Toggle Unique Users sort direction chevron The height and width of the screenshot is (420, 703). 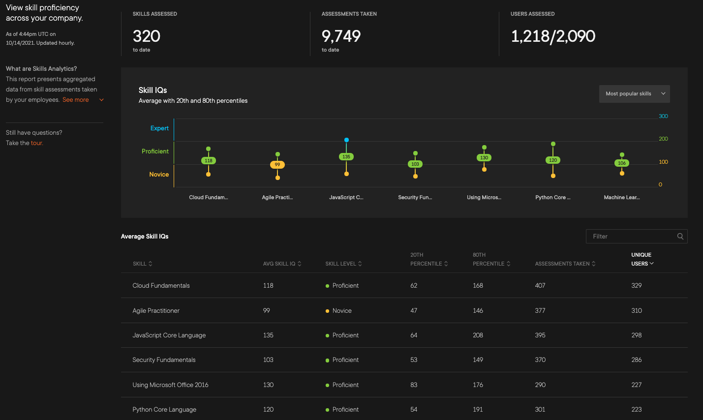tap(651, 264)
